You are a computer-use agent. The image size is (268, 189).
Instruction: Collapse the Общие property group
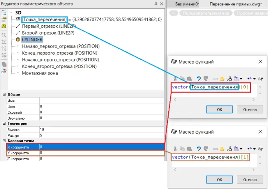pyautogui.click(x=4, y=95)
